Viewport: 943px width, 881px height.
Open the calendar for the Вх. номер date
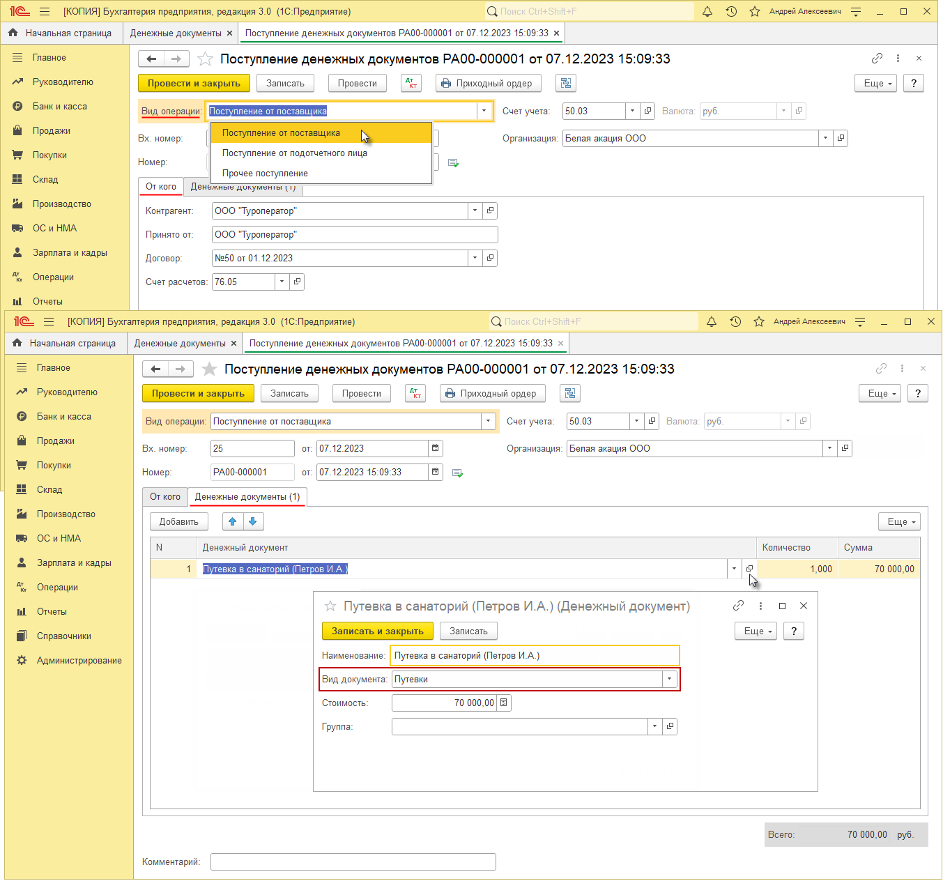coord(436,448)
